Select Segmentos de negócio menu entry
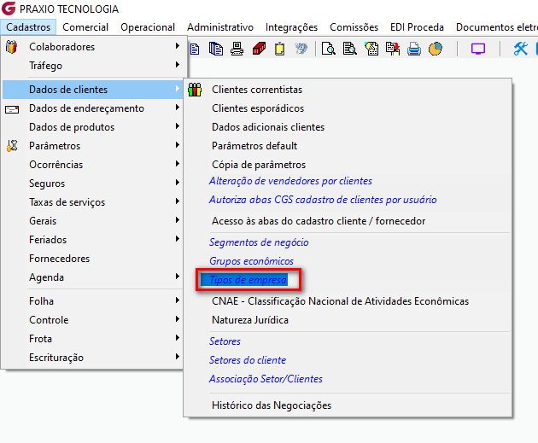This screenshot has height=443, width=538. coord(259,242)
